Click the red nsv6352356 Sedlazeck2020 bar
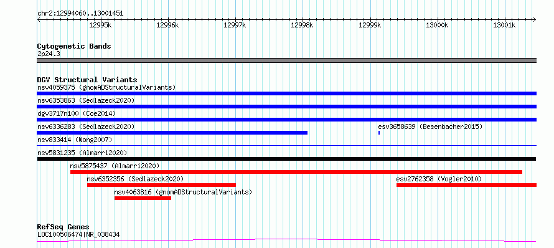The width and height of the screenshot is (554, 248). tap(161, 185)
